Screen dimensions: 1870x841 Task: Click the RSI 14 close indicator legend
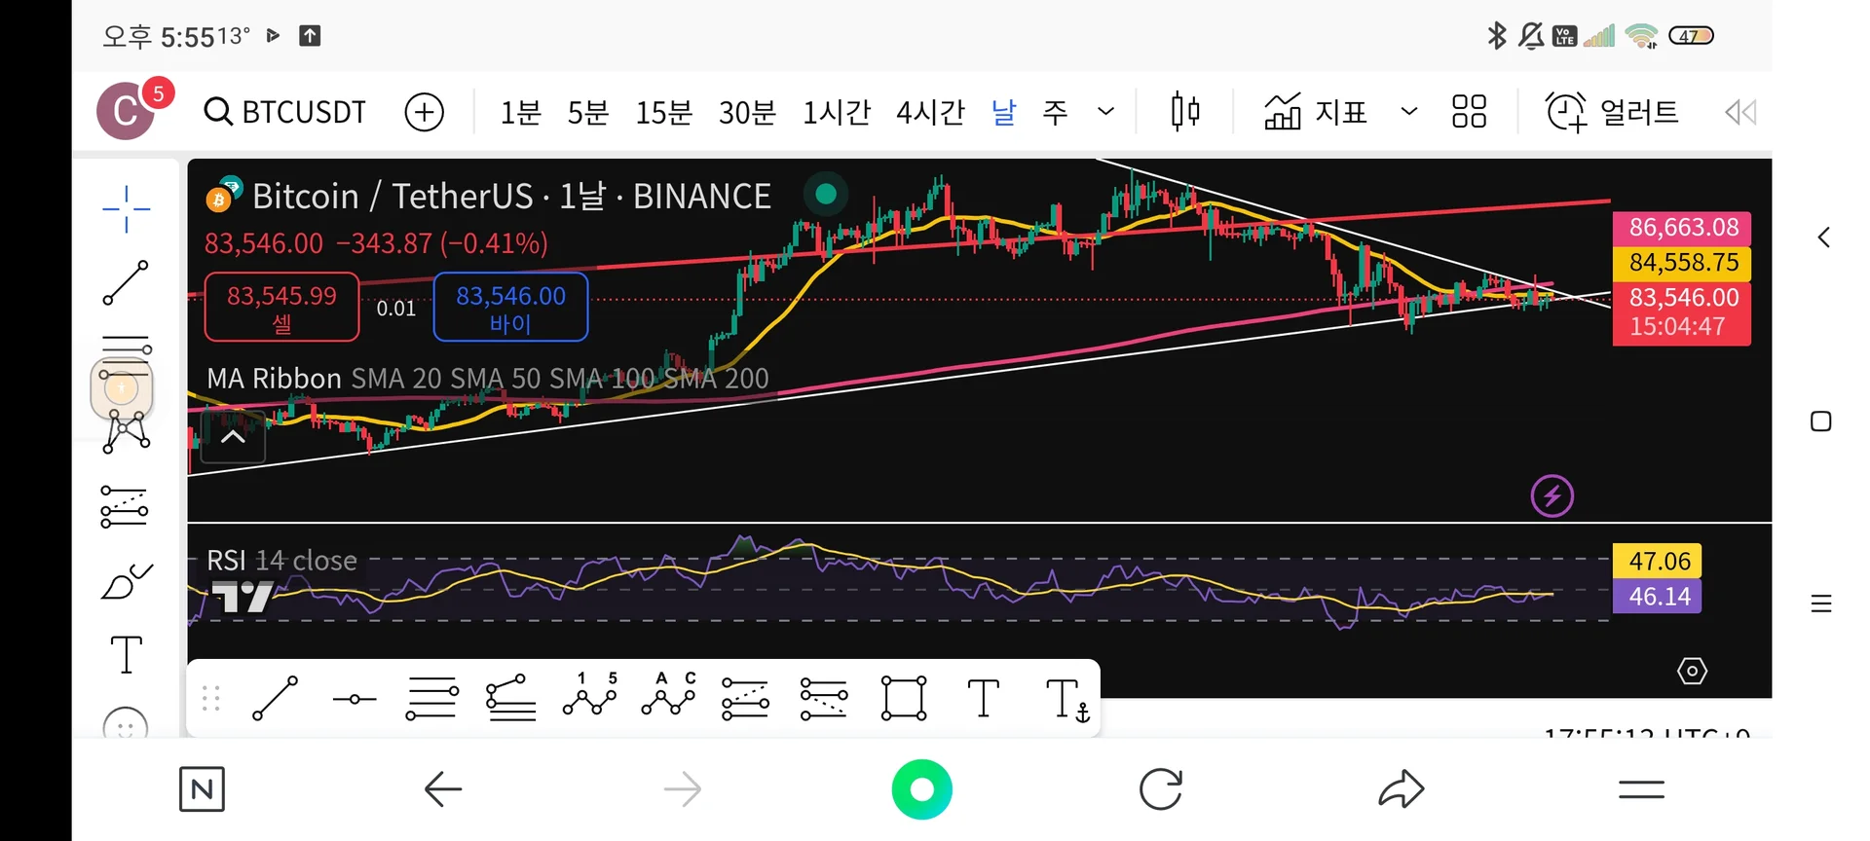click(x=281, y=561)
